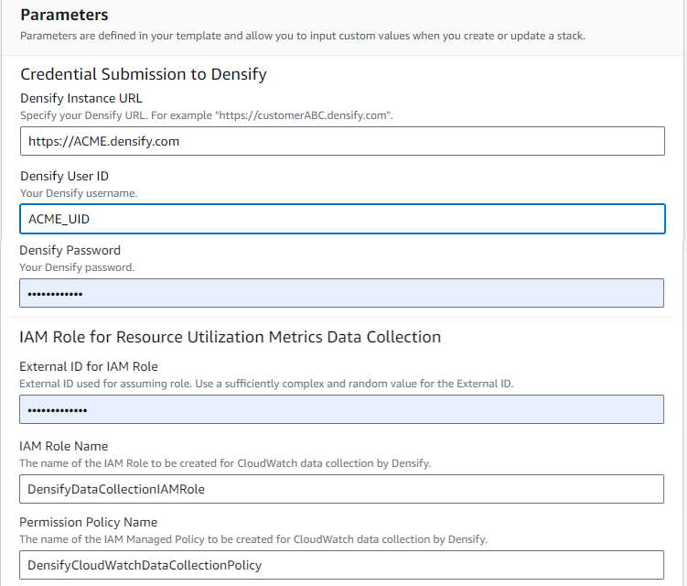
Task: Click the 'Your Densify password' helper text
Action: click(x=77, y=267)
